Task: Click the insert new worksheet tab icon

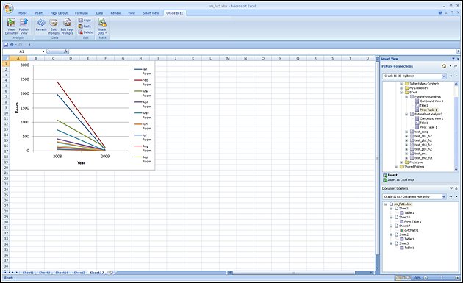Action: pyautogui.click(x=110, y=273)
